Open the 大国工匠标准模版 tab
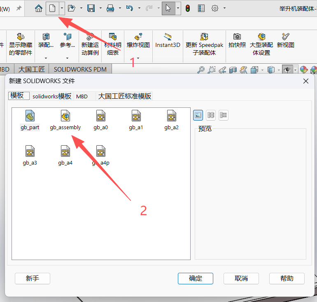317x302 pixels. pyautogui.click(x=124, y=96)
